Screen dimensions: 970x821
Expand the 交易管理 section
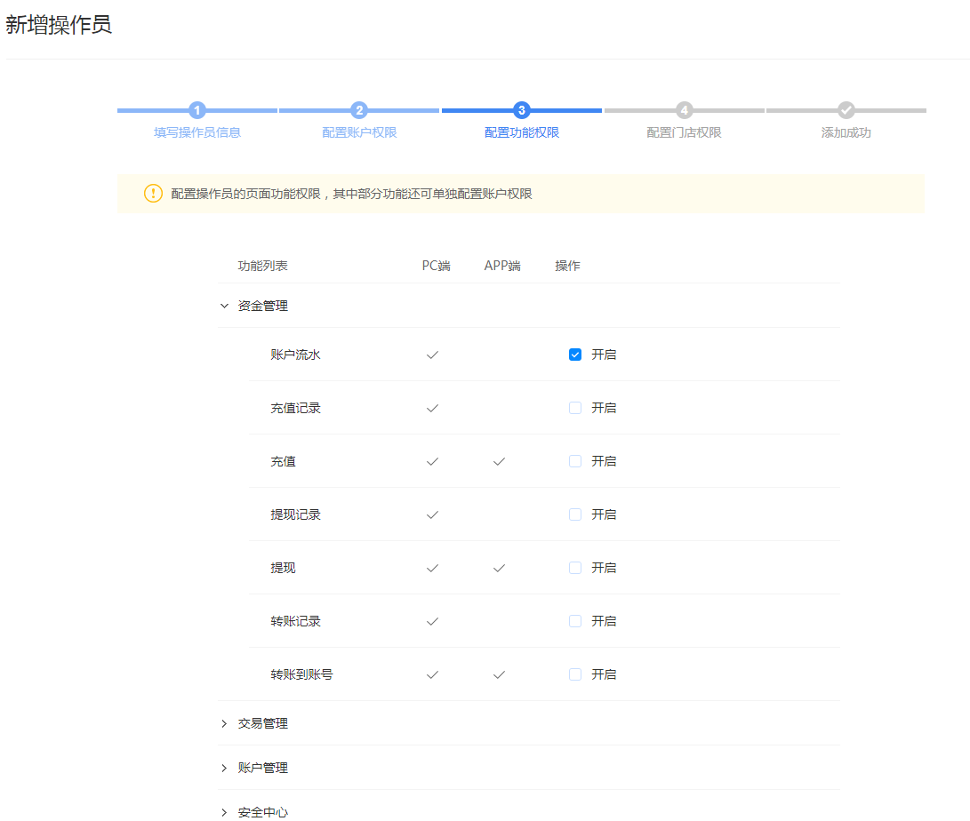pos(222,722)
